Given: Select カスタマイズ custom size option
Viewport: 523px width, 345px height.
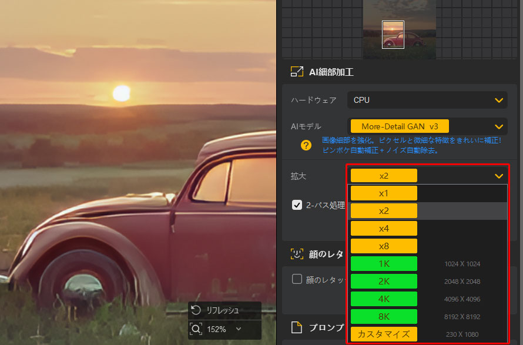Looking at the screenshot, I should coord(384,334).
